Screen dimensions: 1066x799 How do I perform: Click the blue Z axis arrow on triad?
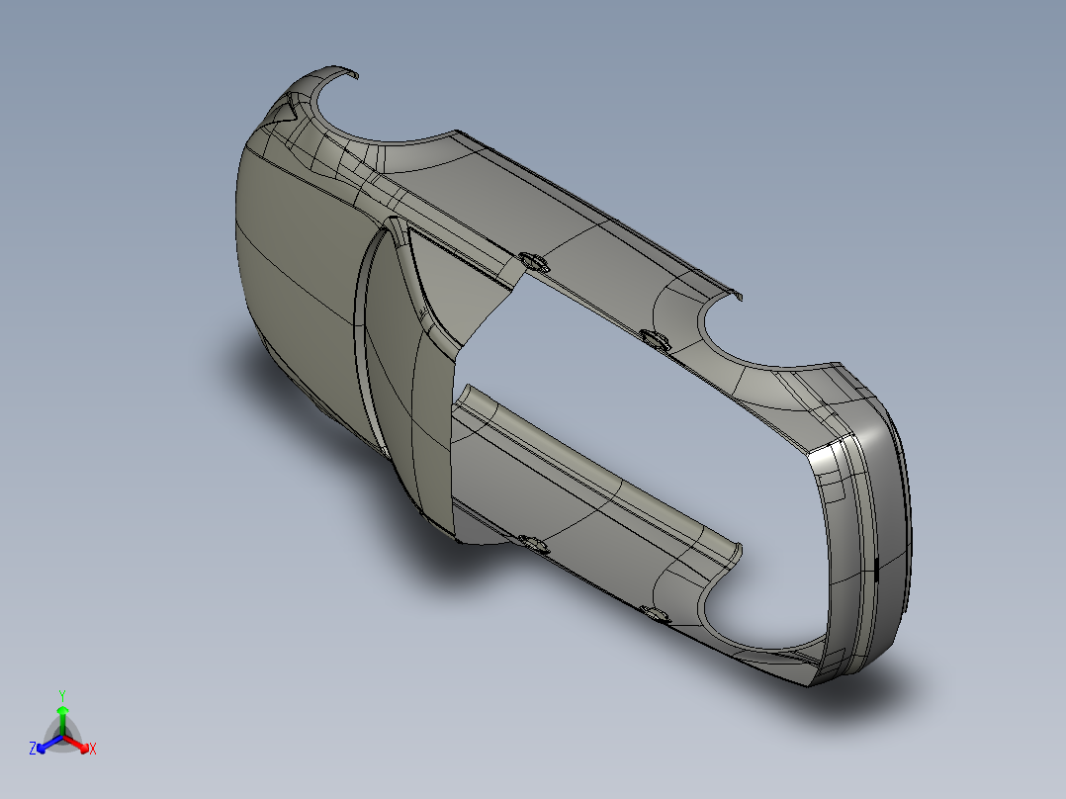49,744
